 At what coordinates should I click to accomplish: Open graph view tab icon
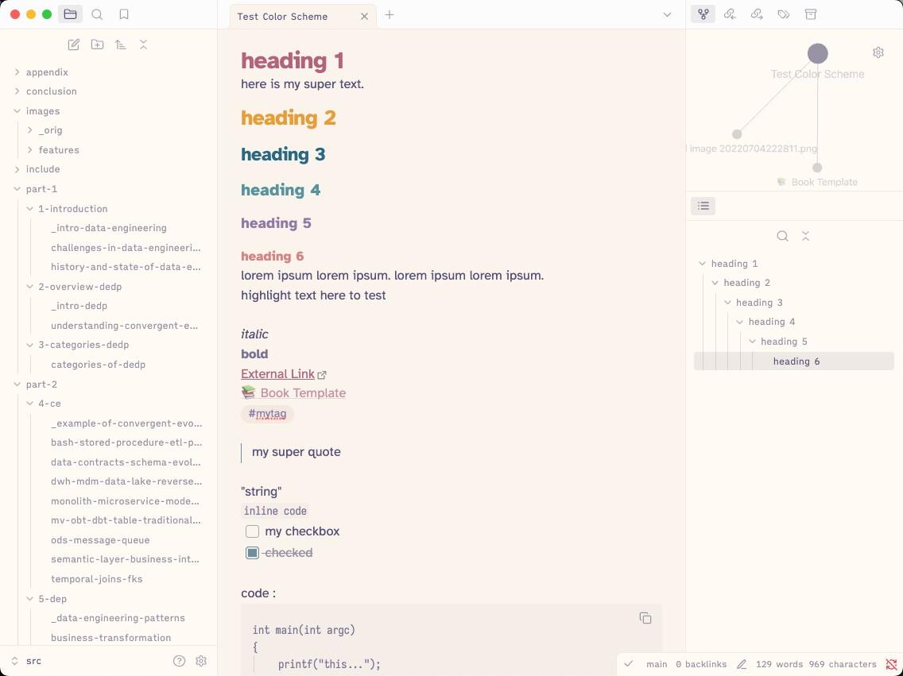(x=703, y=14)
